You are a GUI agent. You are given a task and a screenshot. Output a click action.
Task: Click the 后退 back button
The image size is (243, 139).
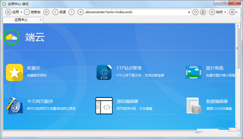tap(59, 12)
